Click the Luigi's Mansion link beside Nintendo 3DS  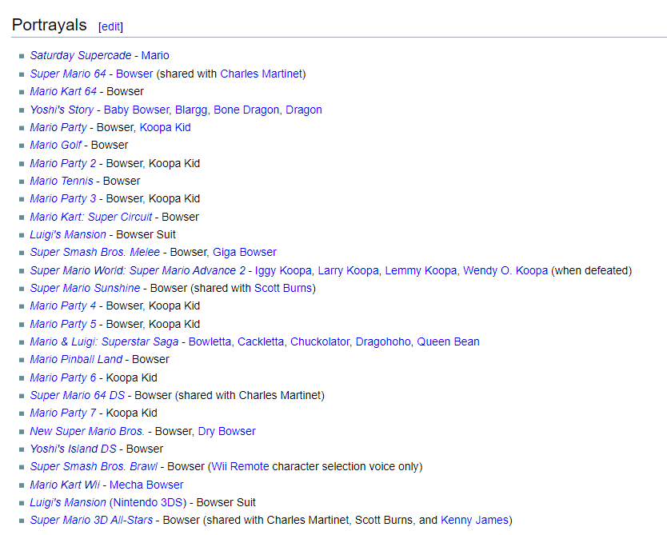pos(68,503)
